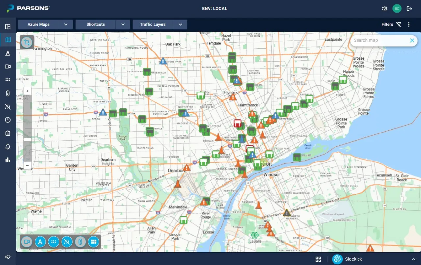Screen dimensions: 421x265
Task: Expand the sidebar with the arrow icon
Action: pos(8,257)
